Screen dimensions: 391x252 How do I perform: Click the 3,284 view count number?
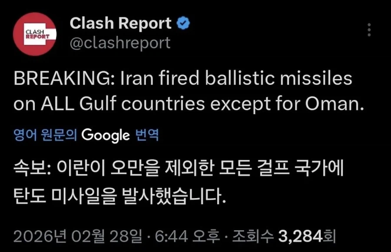[x=300, y=236]
